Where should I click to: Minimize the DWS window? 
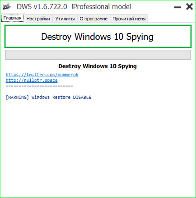(x=177, y=7)
